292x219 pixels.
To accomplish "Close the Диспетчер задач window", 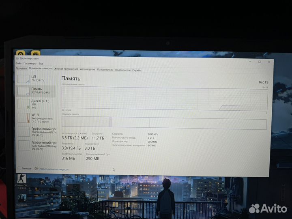I will point(269,62).
